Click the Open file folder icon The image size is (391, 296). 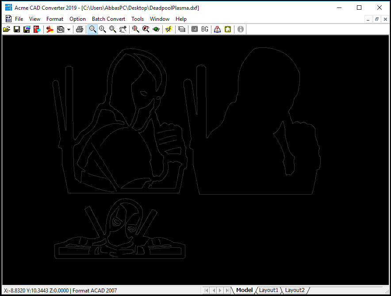click(x=7, y=30)
